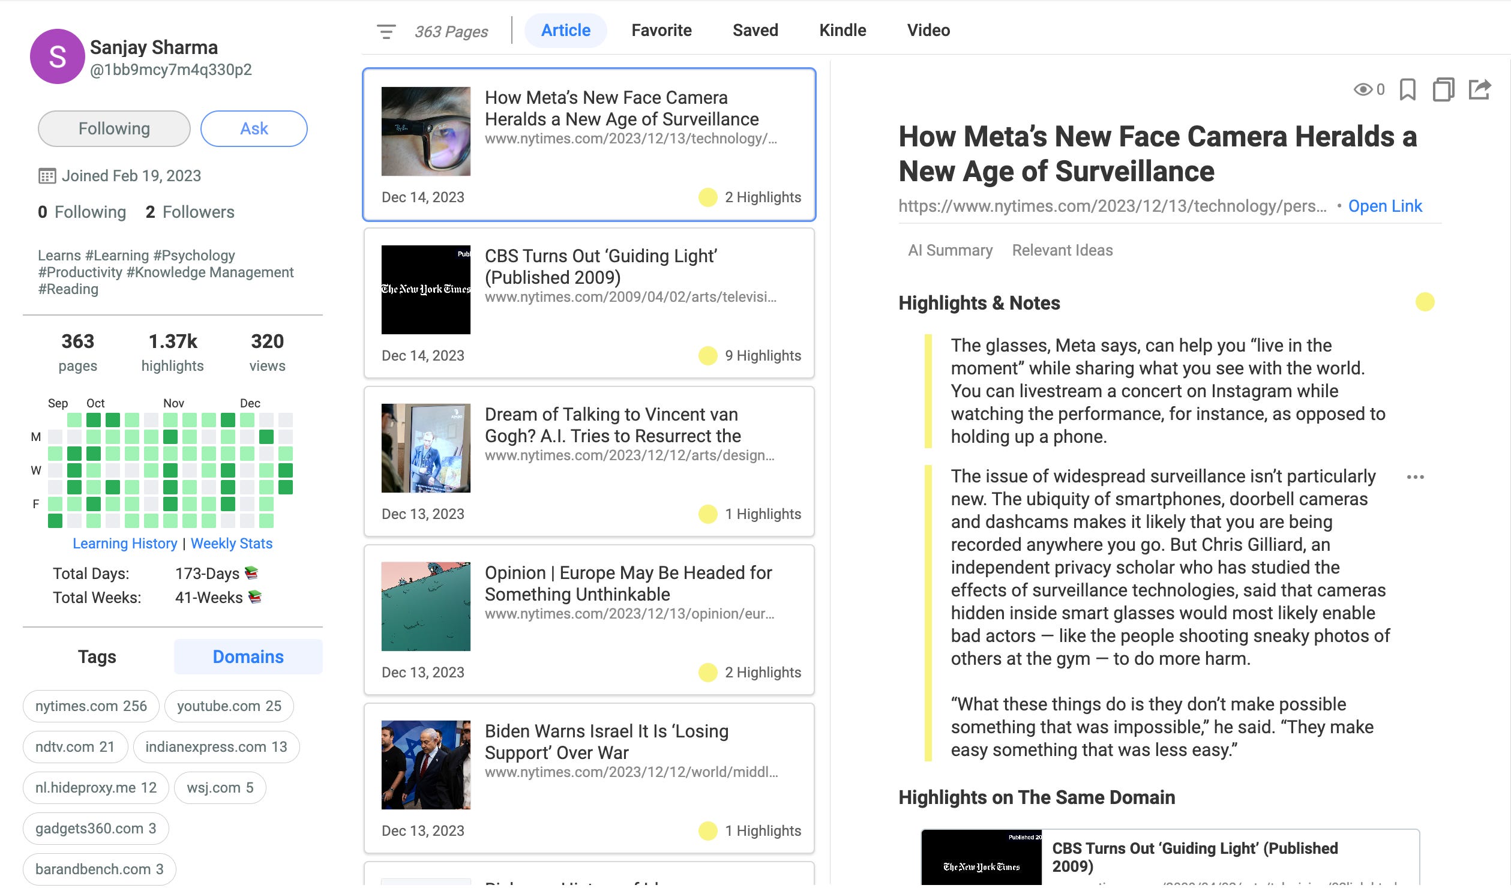Click the 320 views stat
Image resolution: width=1511 pixels, height=888 pixels.
(x=267, y=353)
